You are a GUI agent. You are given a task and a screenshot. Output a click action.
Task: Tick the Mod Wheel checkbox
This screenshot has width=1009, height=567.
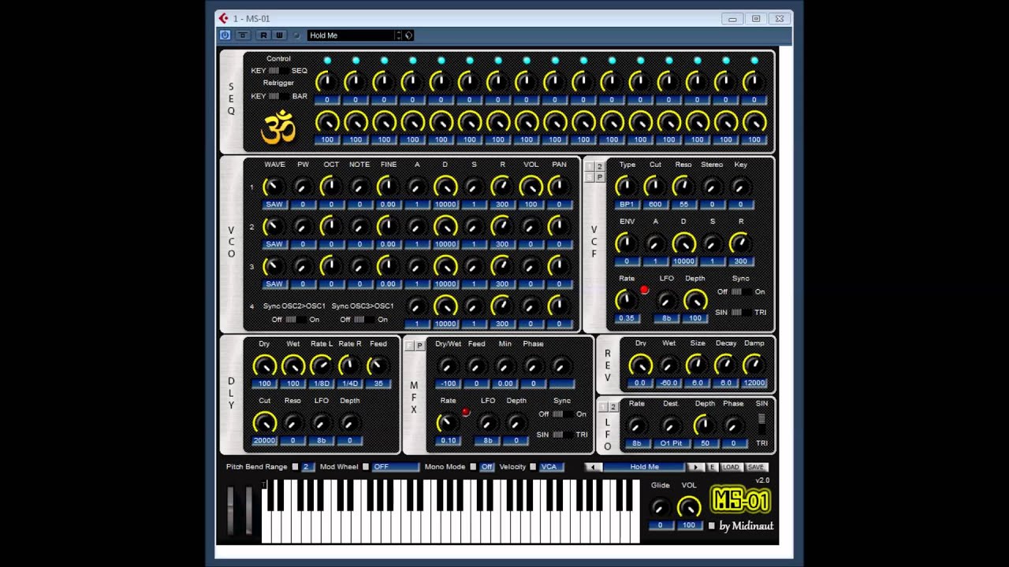point(366,467)
